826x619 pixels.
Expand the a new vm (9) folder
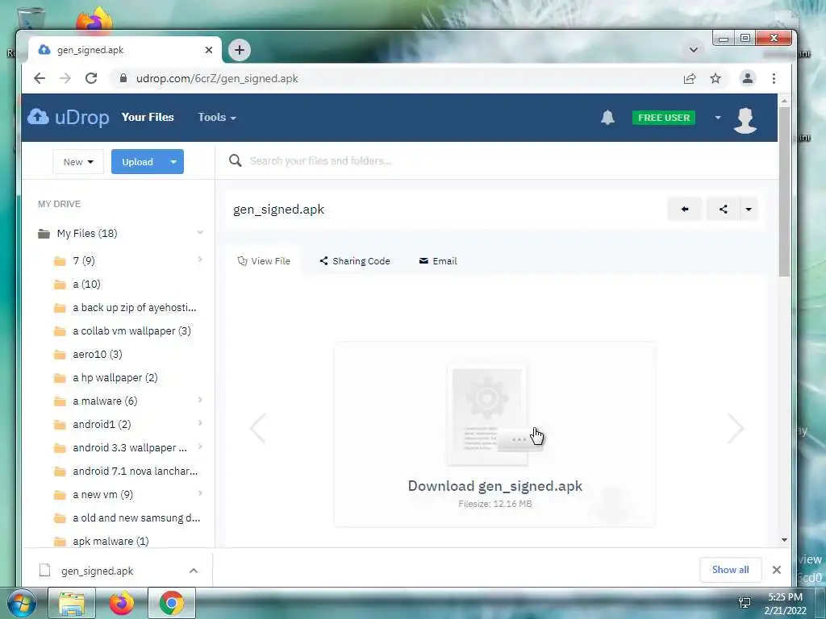point(200,493)
